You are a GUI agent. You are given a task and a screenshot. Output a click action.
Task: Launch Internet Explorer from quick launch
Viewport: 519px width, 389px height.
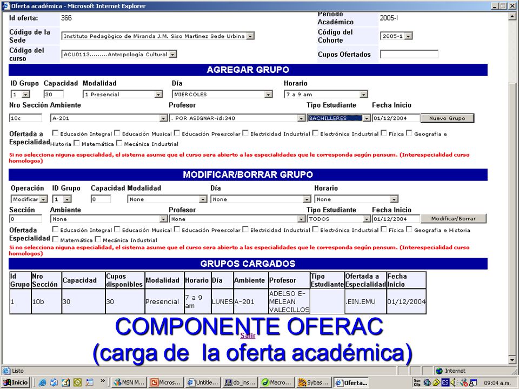pyautogui.click(x=42, y=383)
